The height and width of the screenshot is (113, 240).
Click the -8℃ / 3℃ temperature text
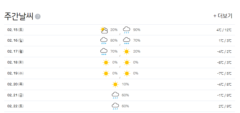[224, 63]
